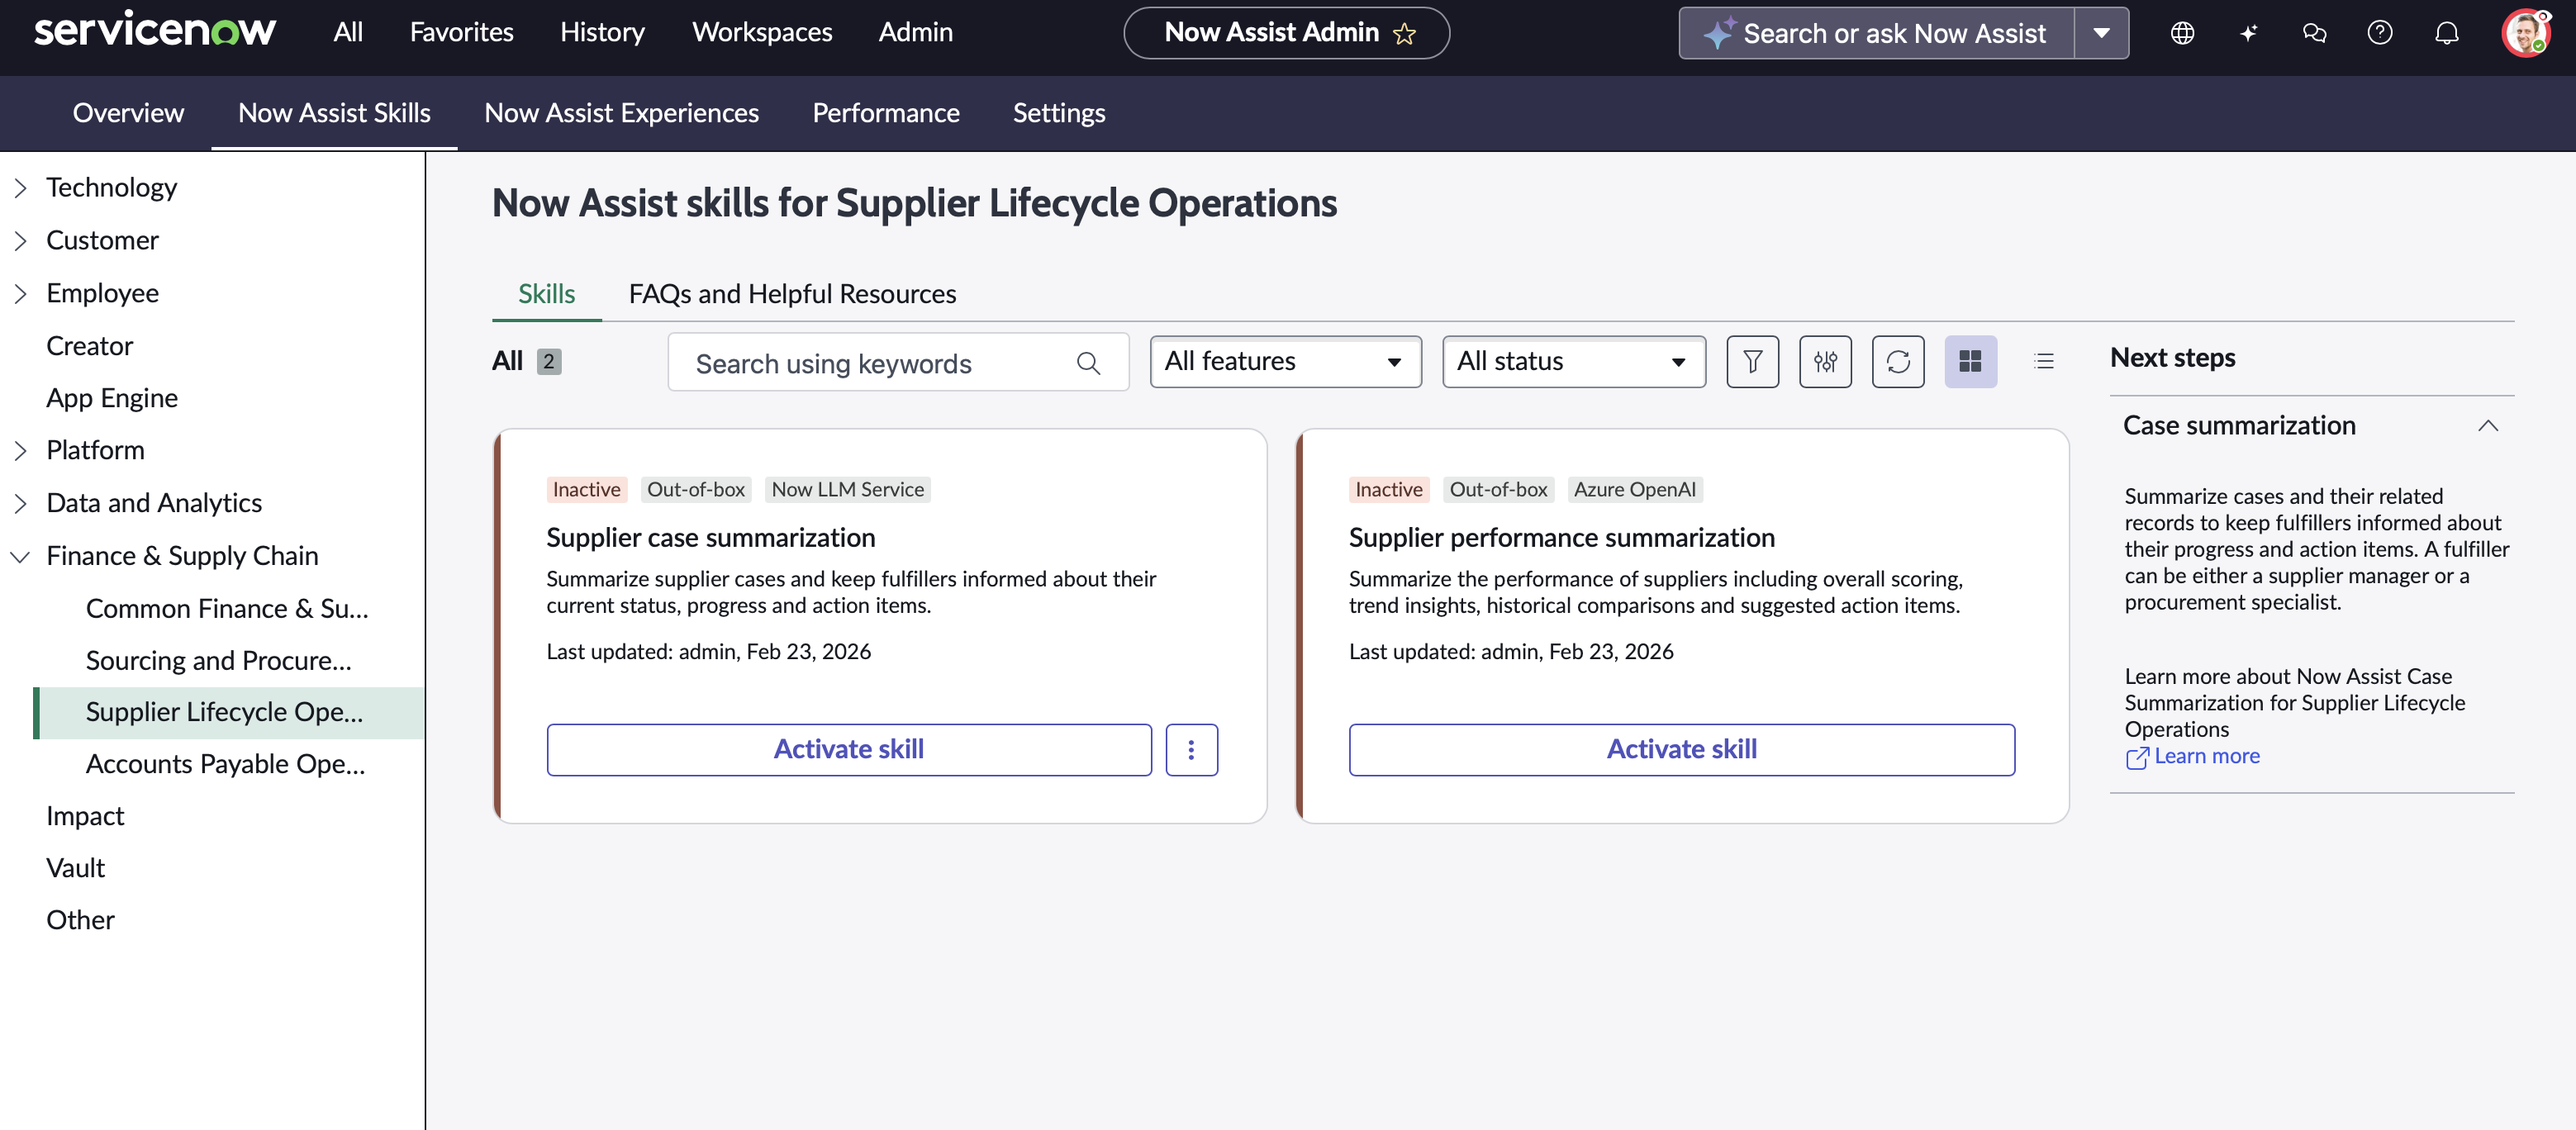Click the magnifier in keyword search

(1088, 363)
